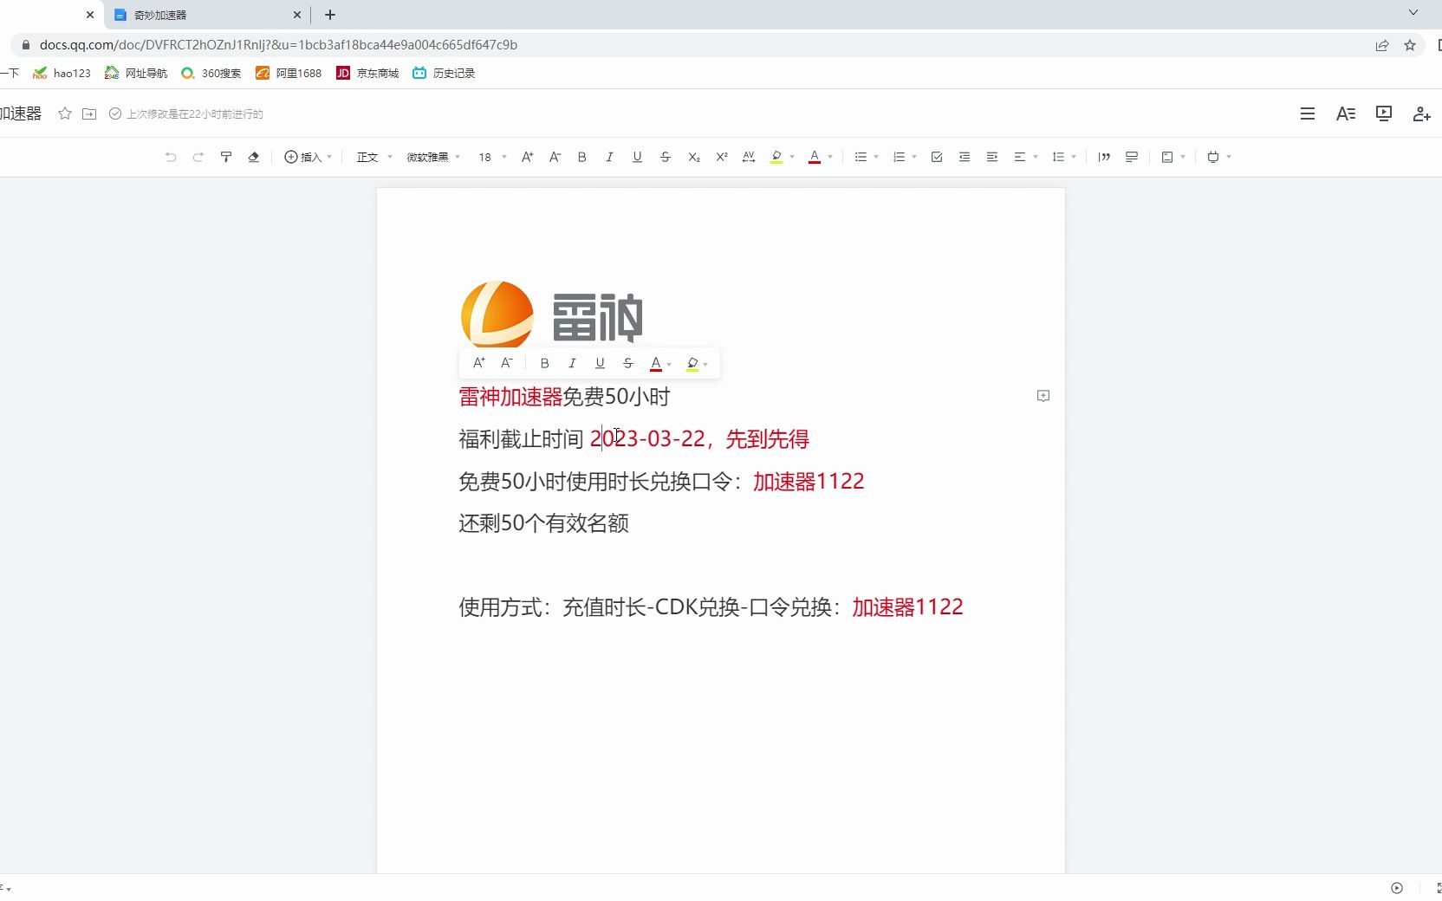This screenshot has height=901, width=1442.
Task: Open the 京东商城 bookmark
Action: (x=367, y=73)
